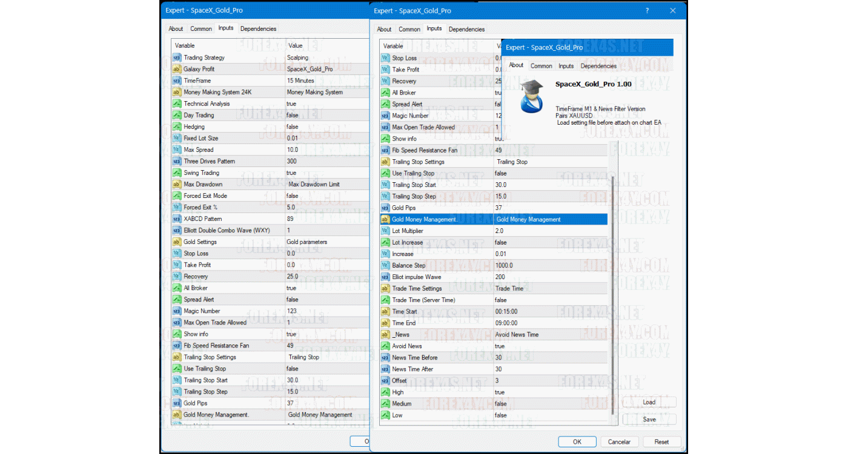
Task: Toggle the Day Trading false value
Action: click(x=293, y=115)
